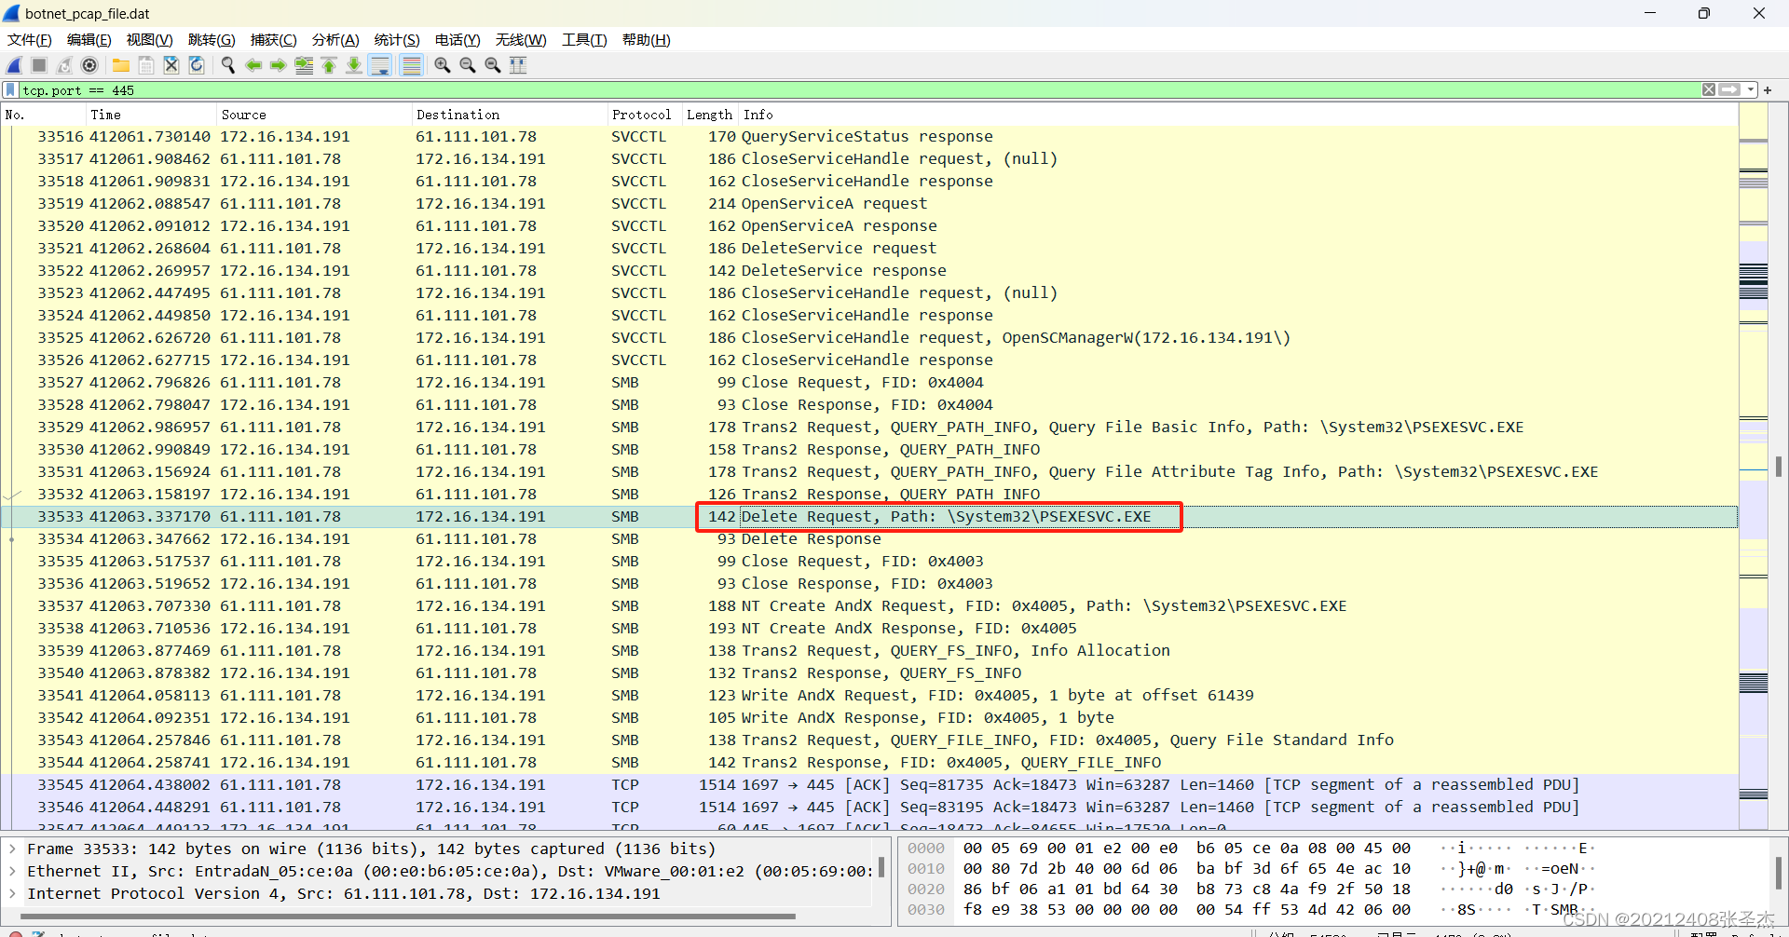Select packet 33529 Query File Basic Info
This screenshot has width=1789, height=937.
pyautogui.click(x=869, y=428)
